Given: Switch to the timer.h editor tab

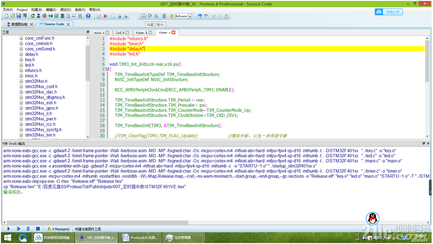Looking at the screenshot, I should coord(141,32).
